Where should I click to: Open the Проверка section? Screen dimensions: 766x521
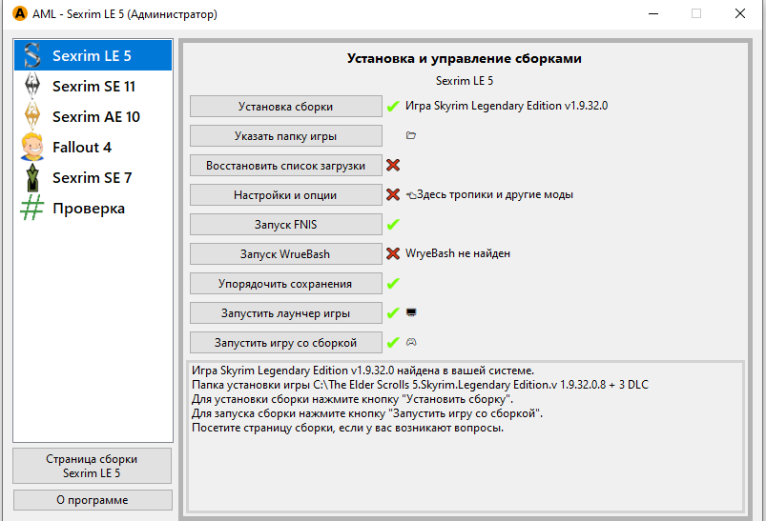(x=89, y=208)
